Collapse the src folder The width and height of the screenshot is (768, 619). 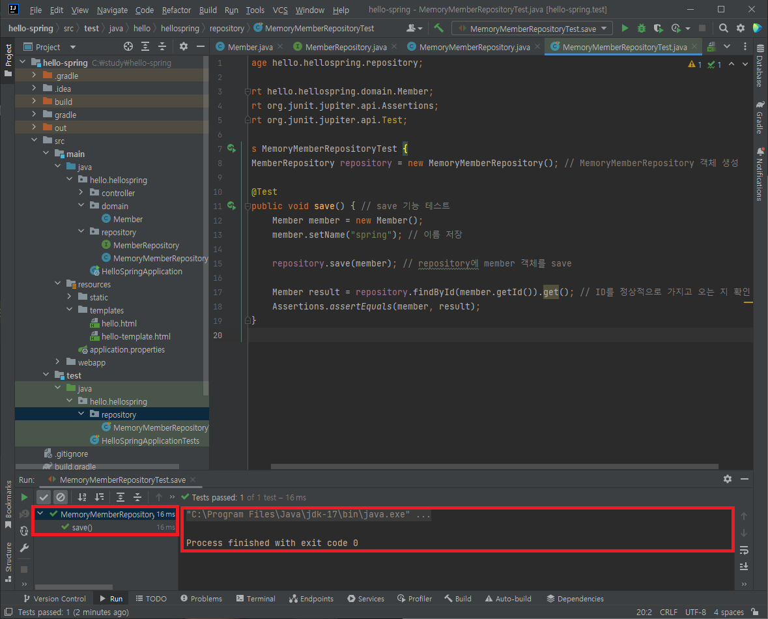point(34,141)
